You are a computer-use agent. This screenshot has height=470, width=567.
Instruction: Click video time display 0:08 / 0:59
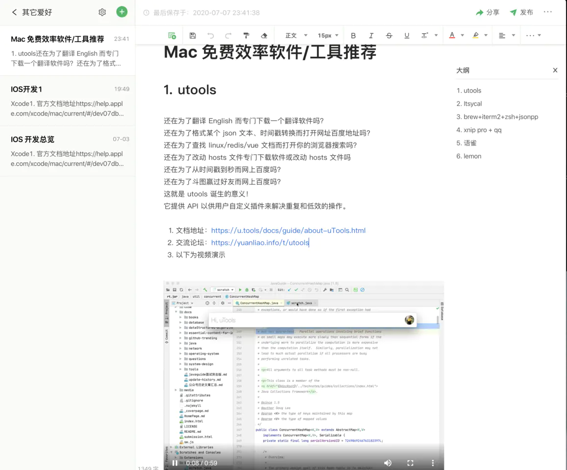click(x=202, y=463)
